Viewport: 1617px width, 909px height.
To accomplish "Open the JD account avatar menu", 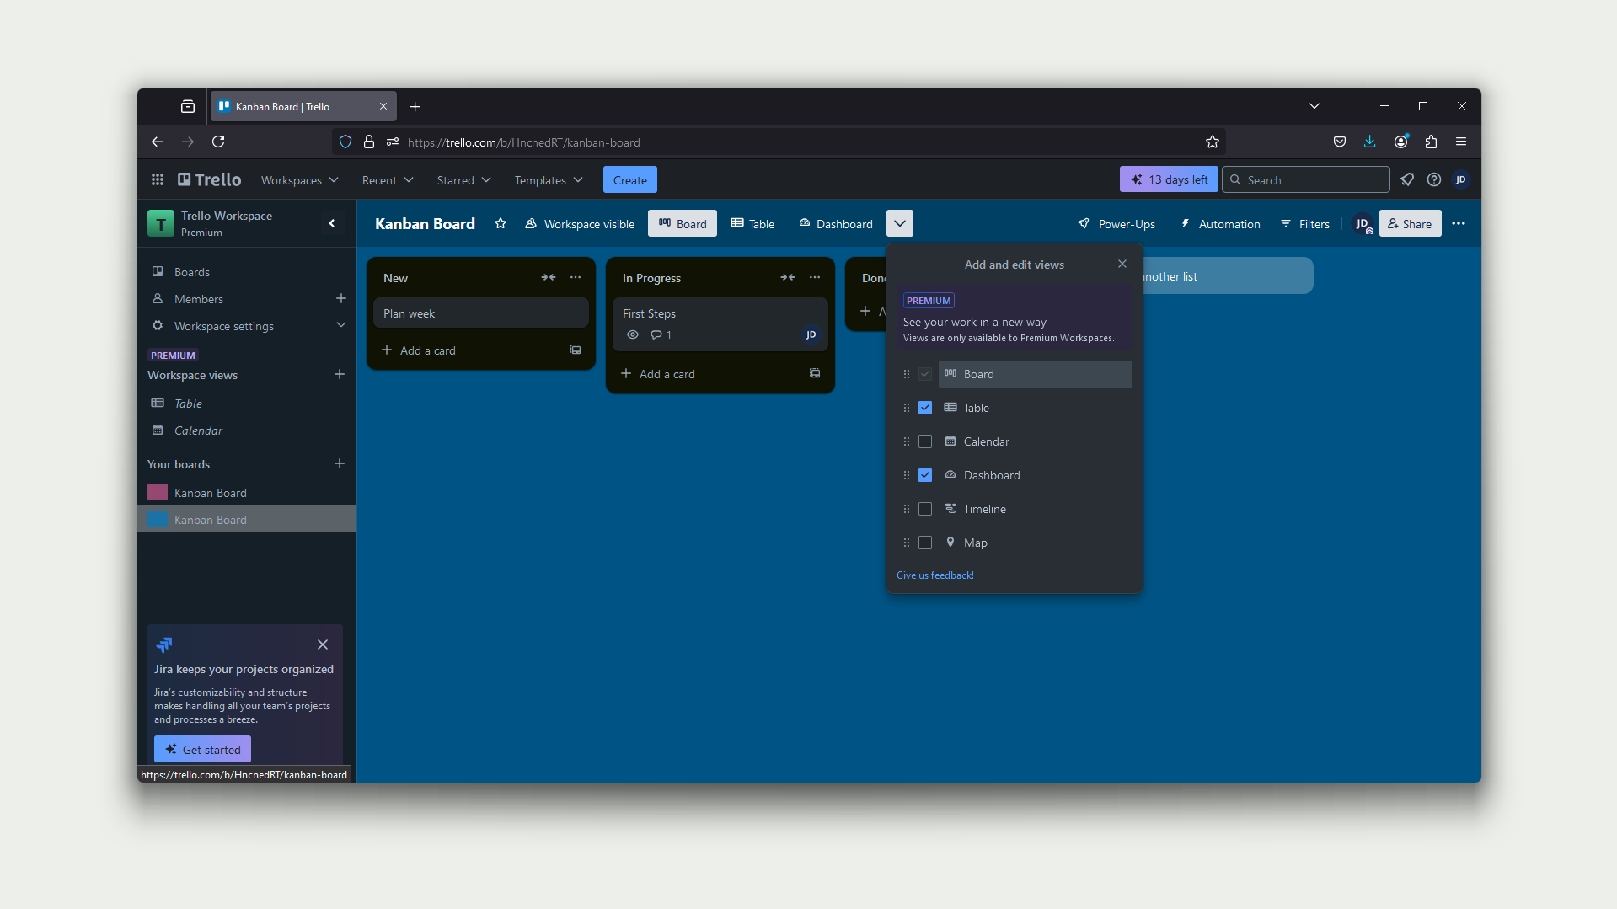I will [x=1461, y=179].
